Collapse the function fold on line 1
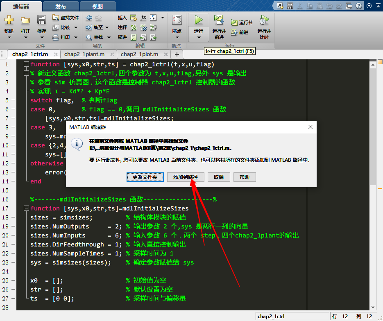Viewport: 383px width, 321px height. click(26, 64)
